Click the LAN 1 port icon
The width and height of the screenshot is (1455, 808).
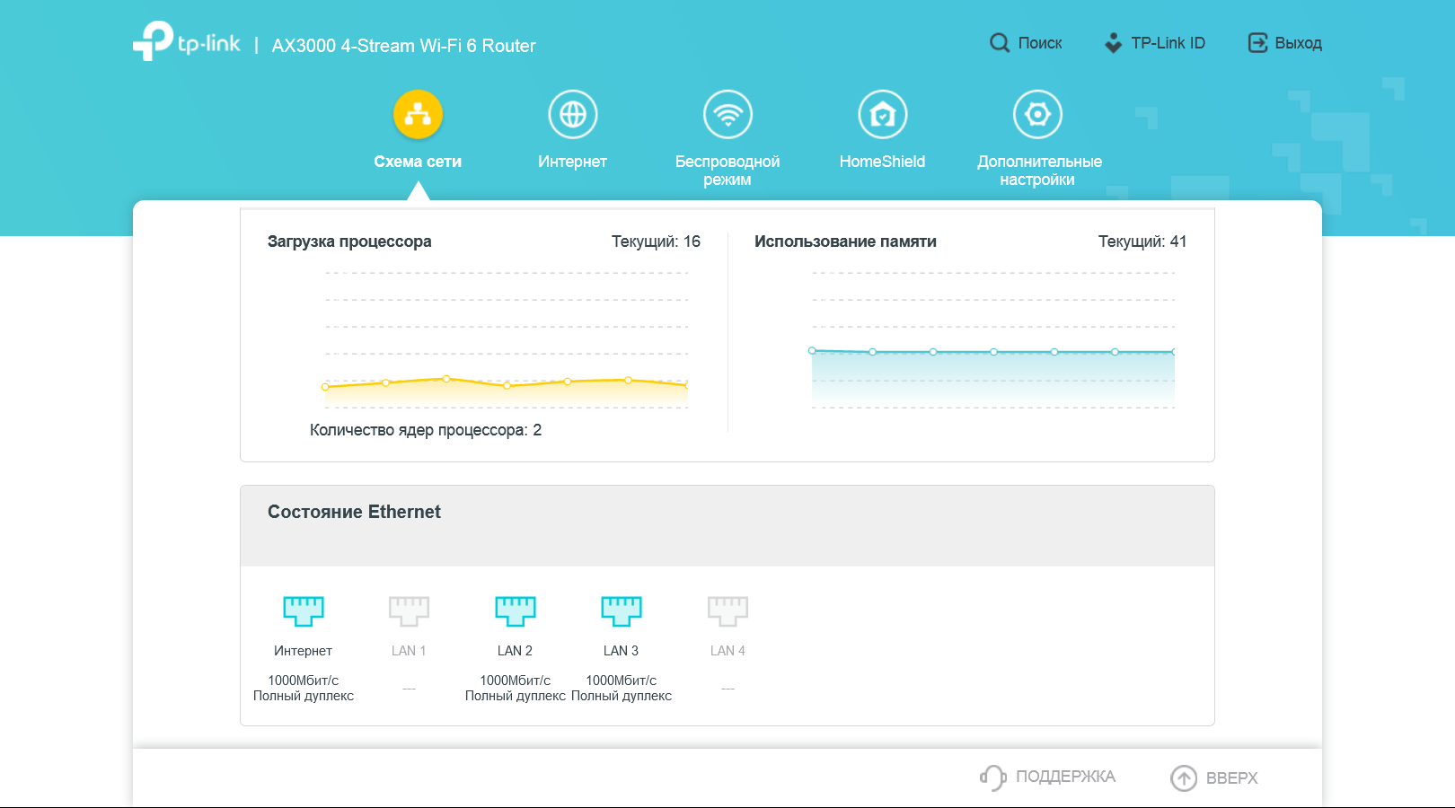tap(409, 610)
